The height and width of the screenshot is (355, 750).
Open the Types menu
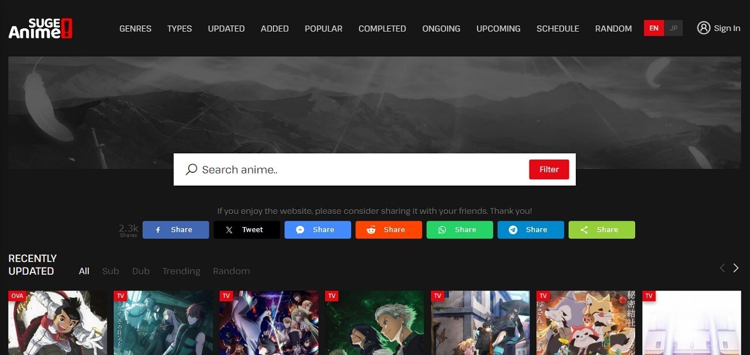[x=179, y=28]
